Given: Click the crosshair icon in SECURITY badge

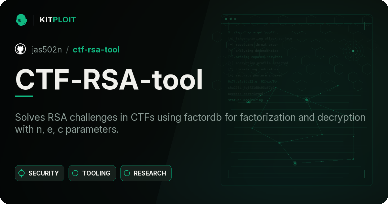Looking at the screenshot, I should [x=22, y=173].
